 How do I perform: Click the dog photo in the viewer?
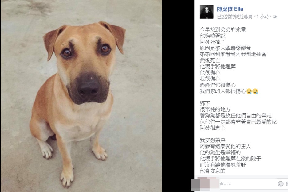pos(81,96)
